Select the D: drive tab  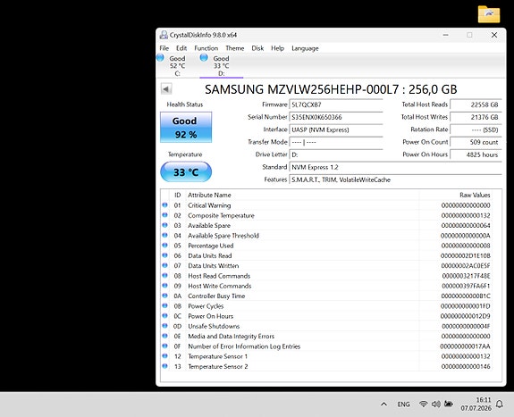click(x=221, y=65)
